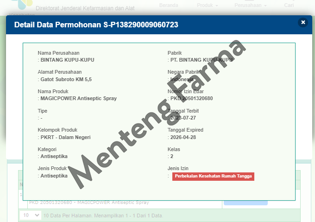Click the Jenis Izin label
Image resolution: width=315 pixels, height=222 pixels.
click(178, 168)
